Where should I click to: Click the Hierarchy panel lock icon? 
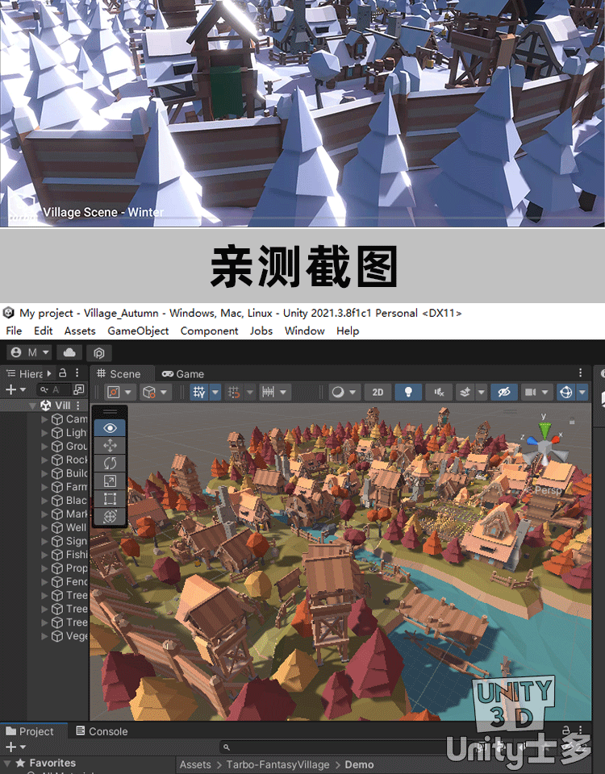tap(63, 372)
